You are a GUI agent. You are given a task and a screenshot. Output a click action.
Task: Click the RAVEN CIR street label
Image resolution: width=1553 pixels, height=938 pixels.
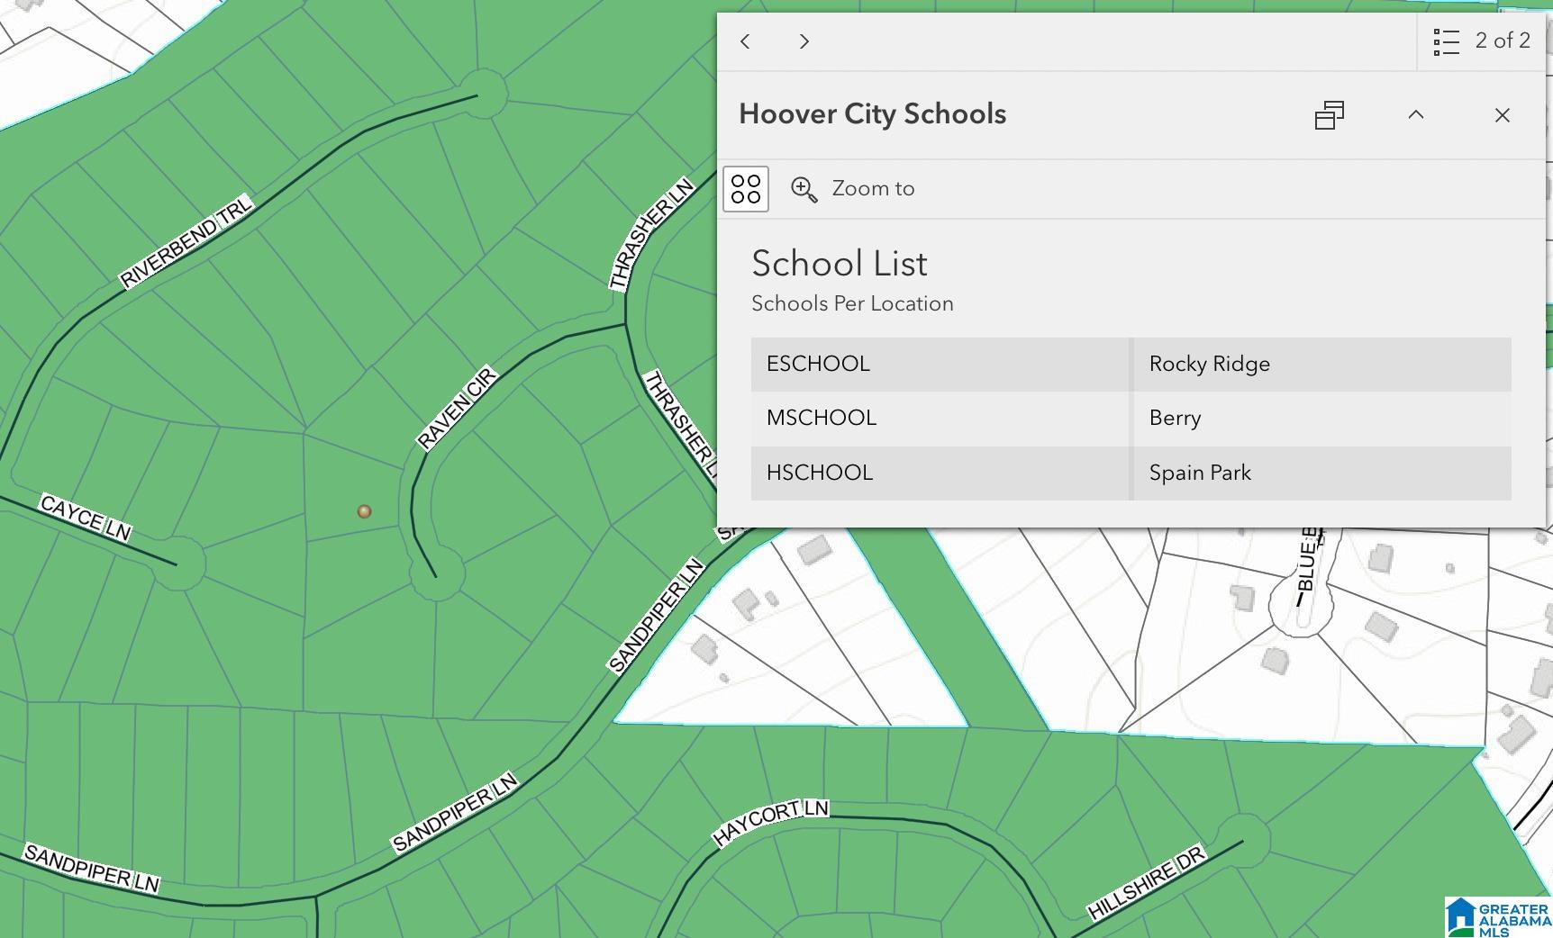[457, 408]
